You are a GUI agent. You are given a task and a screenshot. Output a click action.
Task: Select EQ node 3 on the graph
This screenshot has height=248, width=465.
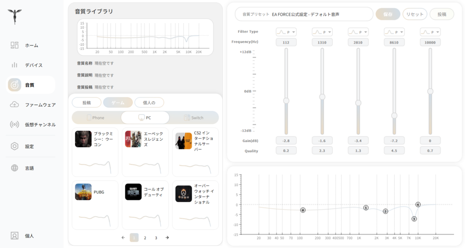pyautogui.click(x=414, y=219)
